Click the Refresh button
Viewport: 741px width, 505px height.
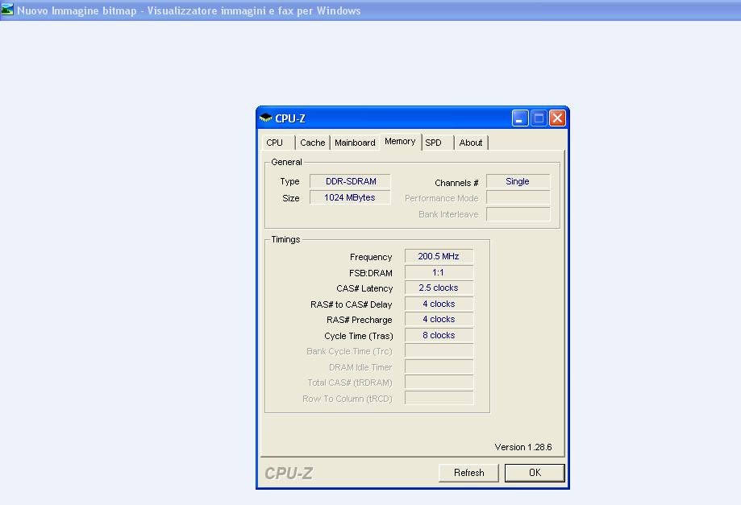[468, 473]
